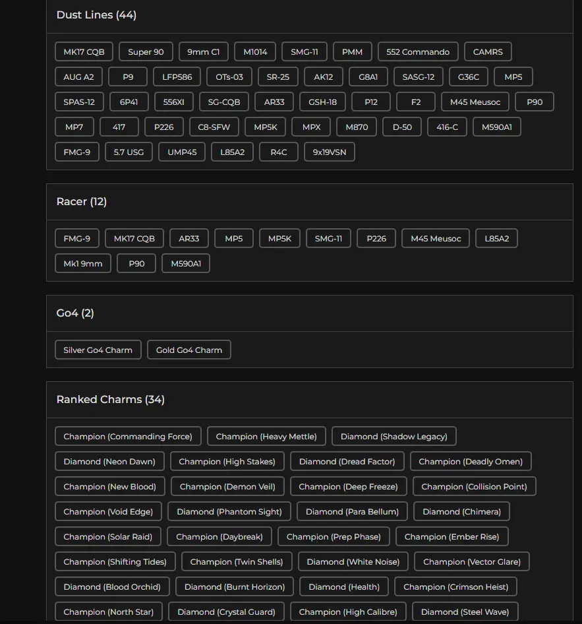Select the SASG-12 tag

point(419,77)
